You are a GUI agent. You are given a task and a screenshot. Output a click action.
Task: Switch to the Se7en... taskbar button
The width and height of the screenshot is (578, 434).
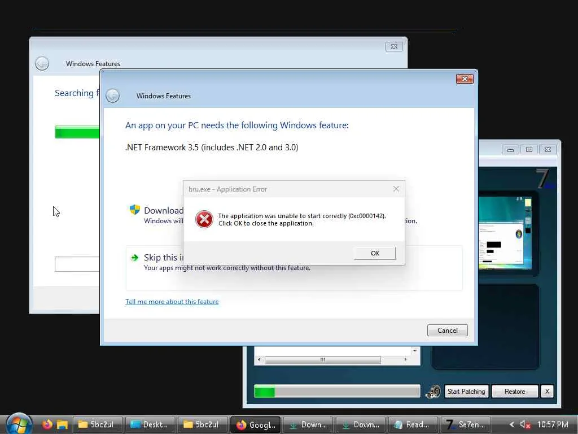466,424
